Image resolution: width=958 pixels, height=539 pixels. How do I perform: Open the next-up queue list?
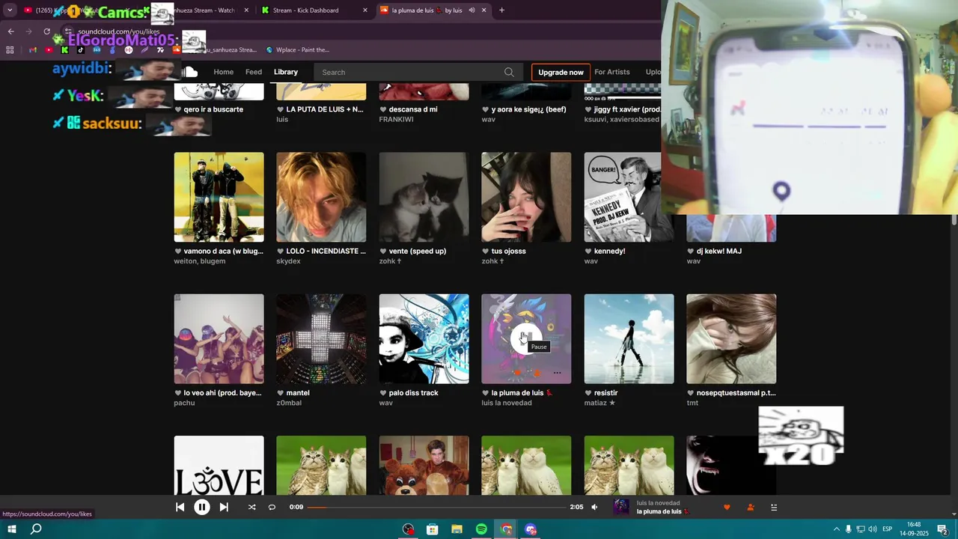(x=774, y=507)
